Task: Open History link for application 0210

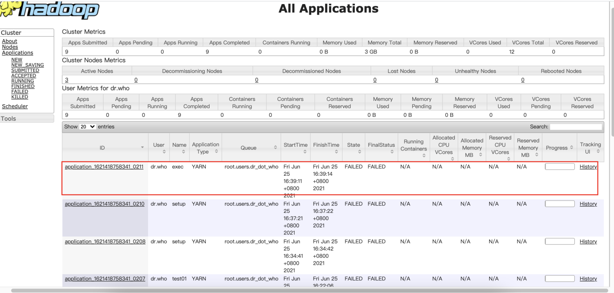Action: point(588,204)
